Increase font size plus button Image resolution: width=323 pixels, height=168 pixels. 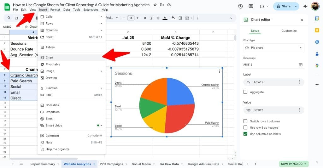coord(138,18)
